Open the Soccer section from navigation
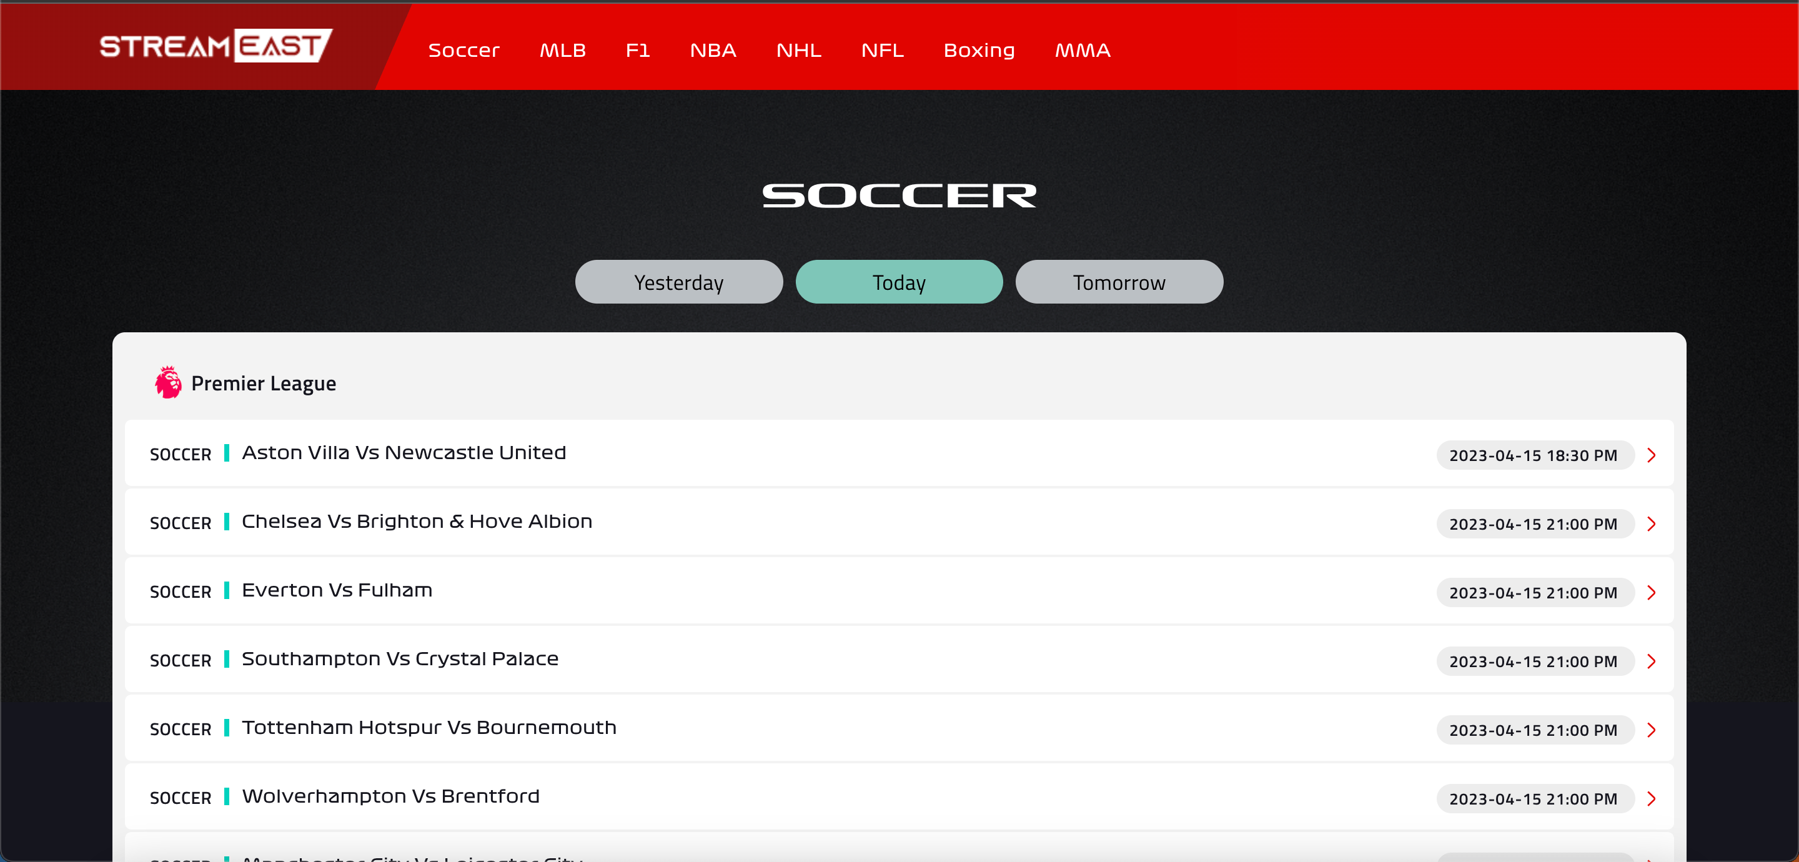The image size is (1799, 862). [x=463, y=49]
